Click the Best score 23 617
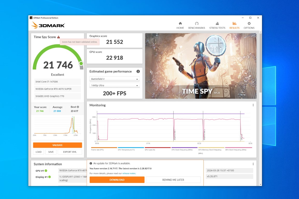The image size is (299, 199). point(74,111)
